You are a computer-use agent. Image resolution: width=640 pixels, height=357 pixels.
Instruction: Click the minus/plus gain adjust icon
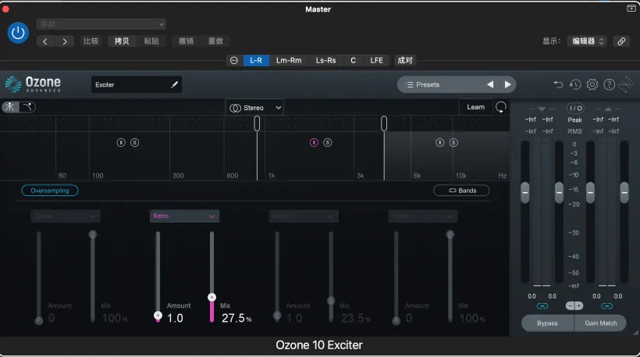574,306
